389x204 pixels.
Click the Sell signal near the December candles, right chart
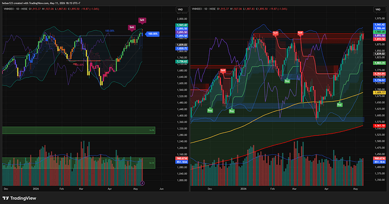click(223, 71)
